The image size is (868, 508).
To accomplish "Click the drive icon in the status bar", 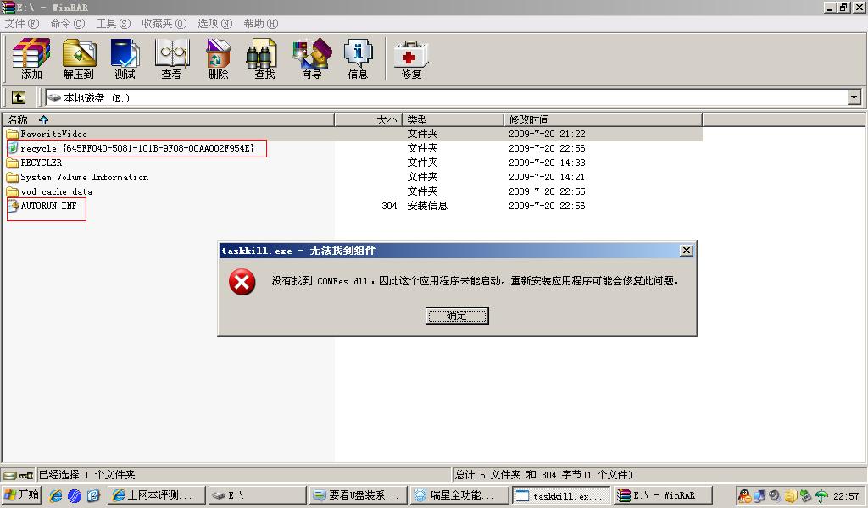I will pyautogui.click(x=9, y=475).
